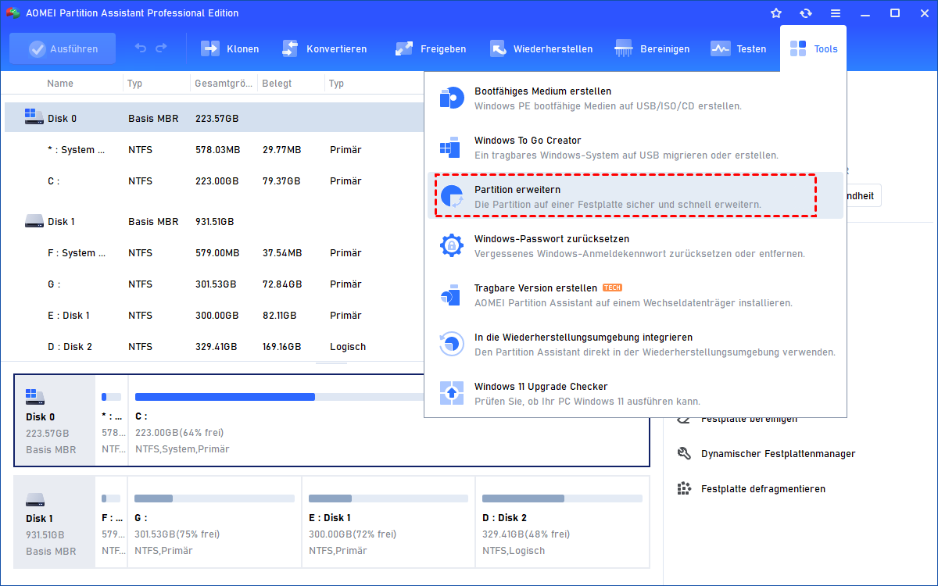The image size is (938, 586).
Task: Open the Tools dropdown tab
Action: [813, 48]
